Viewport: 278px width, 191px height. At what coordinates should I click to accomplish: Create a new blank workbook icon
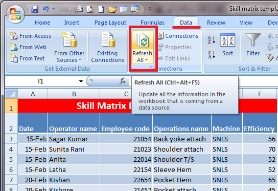tap(101, 9)
